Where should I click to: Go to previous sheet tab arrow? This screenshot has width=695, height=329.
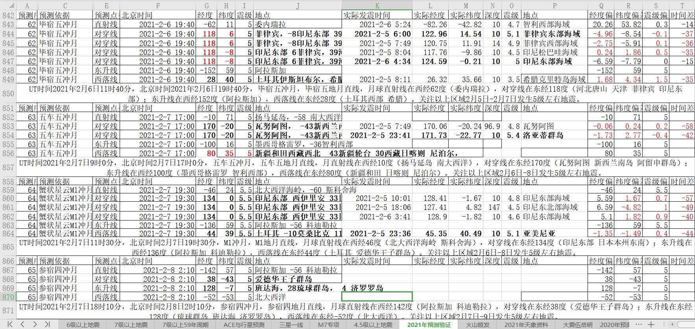[x=22, y=324]
